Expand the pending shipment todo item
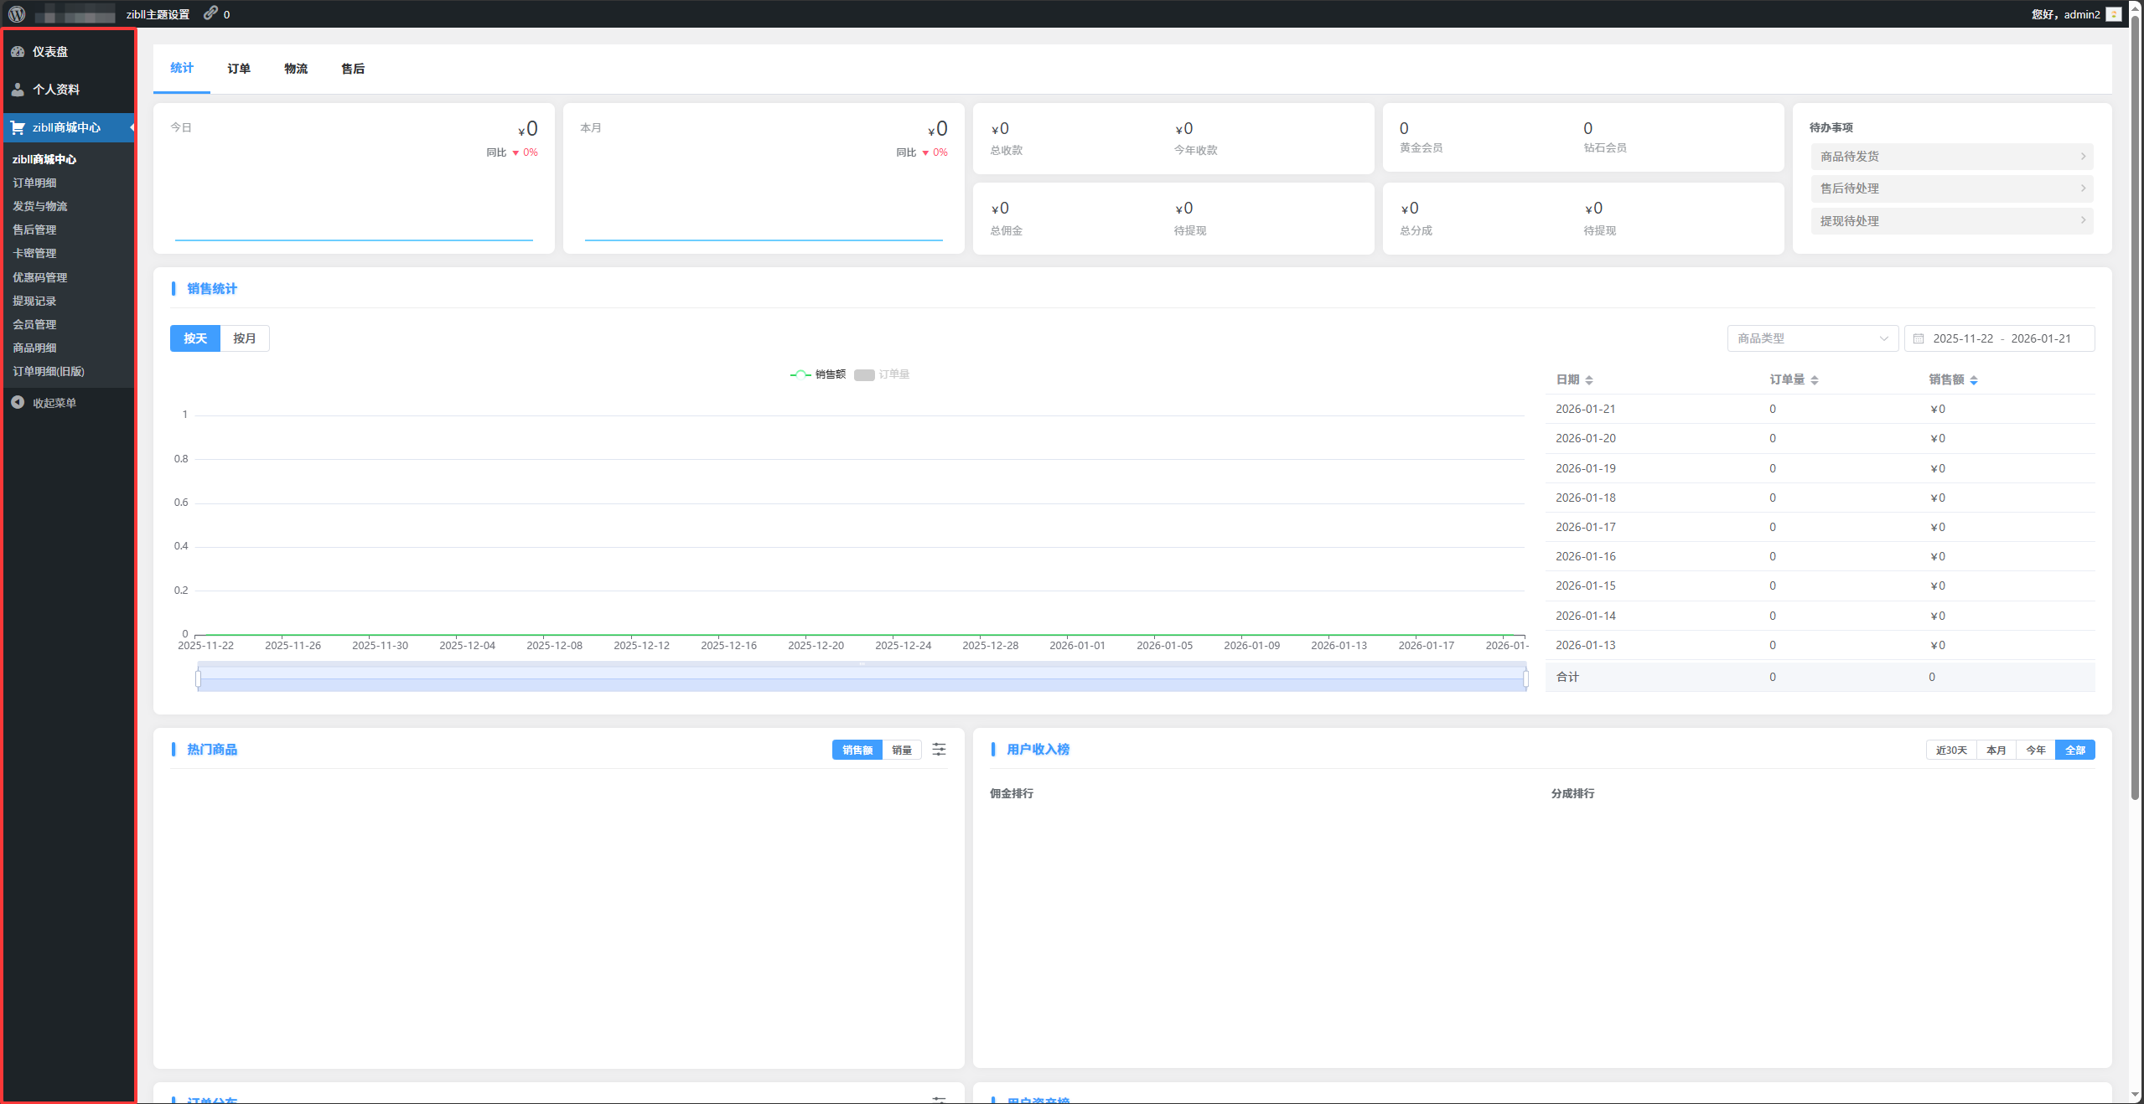Screen dimensions: 2144x1104 1951,157
